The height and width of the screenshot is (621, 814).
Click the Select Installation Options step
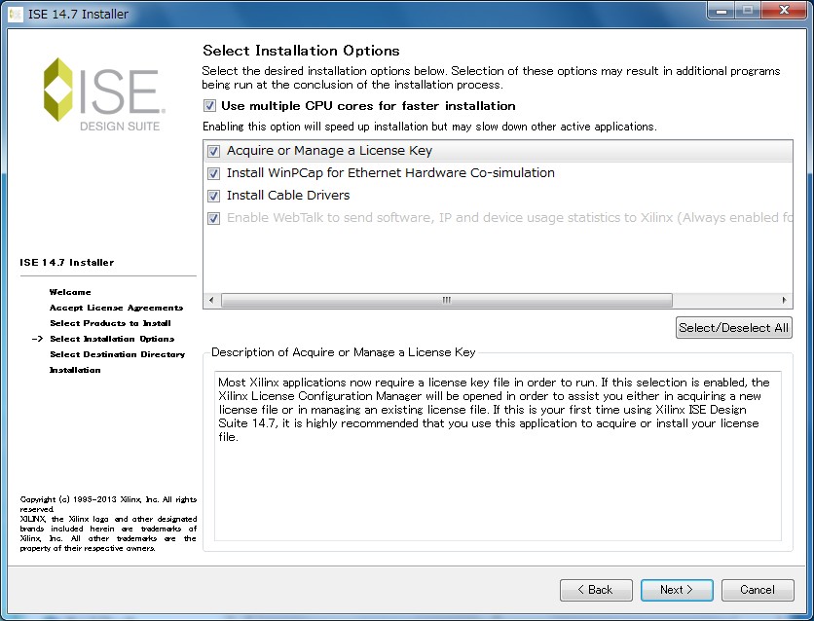pos(112,339)
